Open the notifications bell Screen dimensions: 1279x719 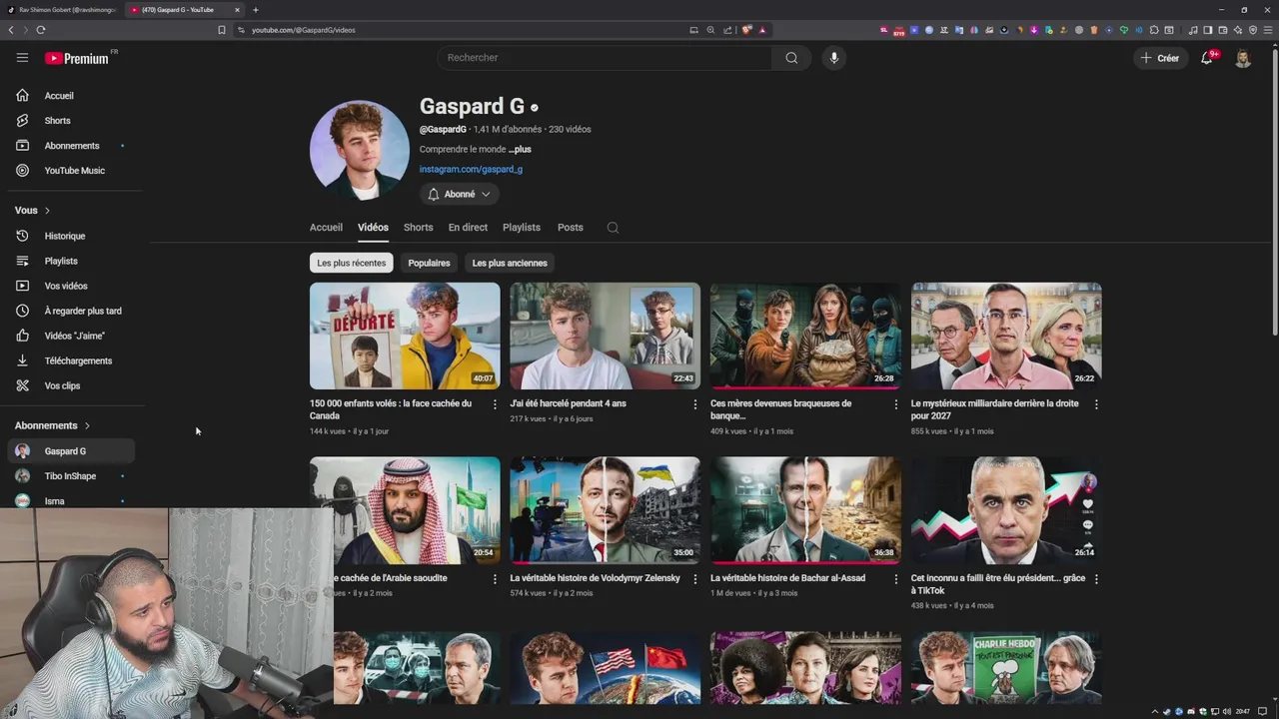click(1207, 58)
